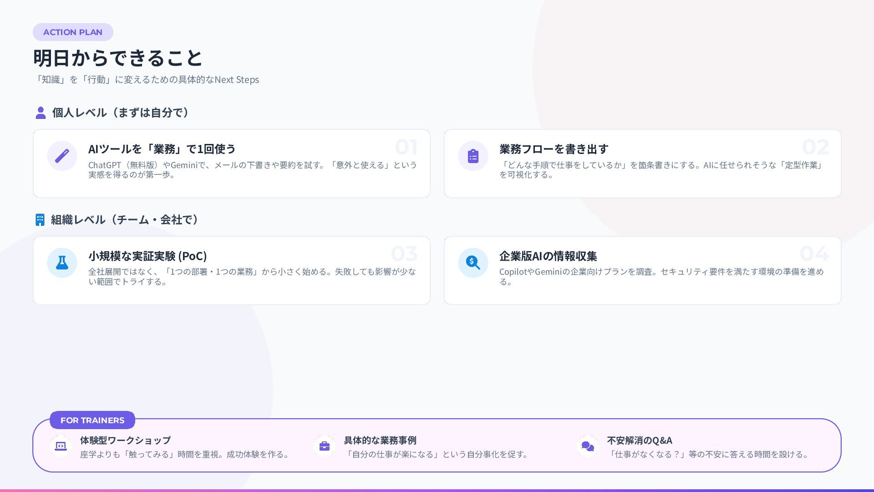The image size is (874, 492).
Task: Click the ACTION PLAN badge
Action: click(x=73, y=32)
